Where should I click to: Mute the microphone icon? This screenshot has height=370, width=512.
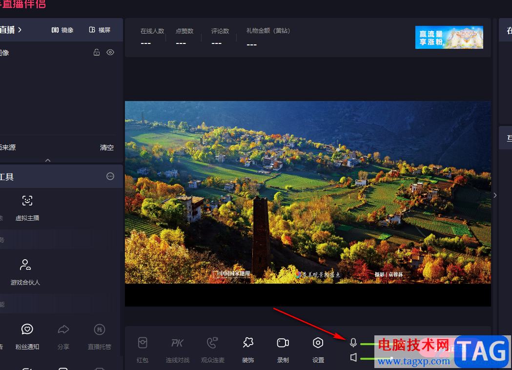[x=353, y=343]
